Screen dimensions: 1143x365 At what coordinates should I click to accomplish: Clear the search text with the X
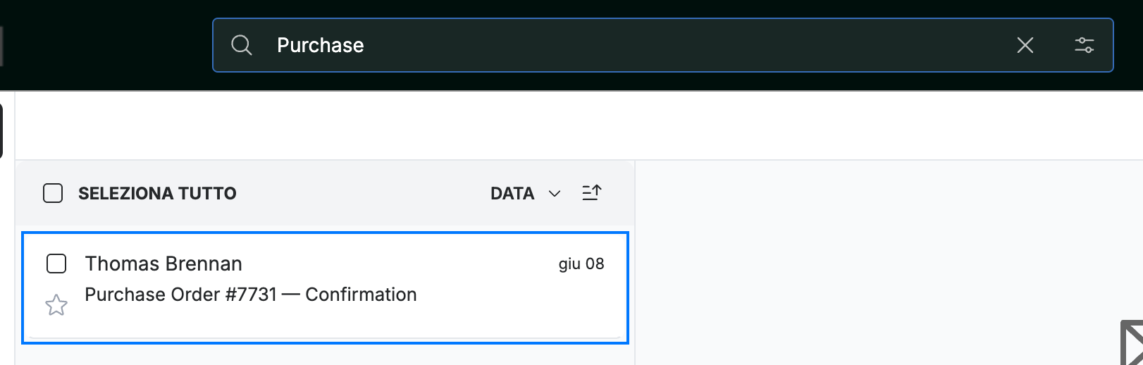tap(1025, 45)
